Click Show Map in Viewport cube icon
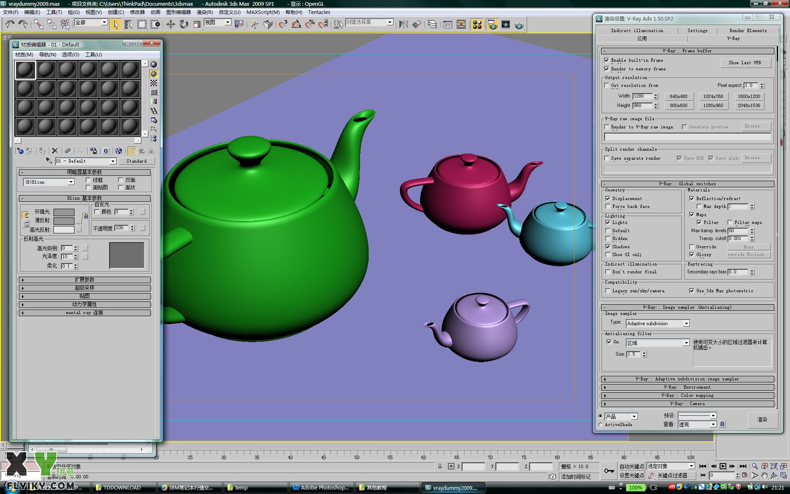790x494 pixels. [x=118, y=151]
